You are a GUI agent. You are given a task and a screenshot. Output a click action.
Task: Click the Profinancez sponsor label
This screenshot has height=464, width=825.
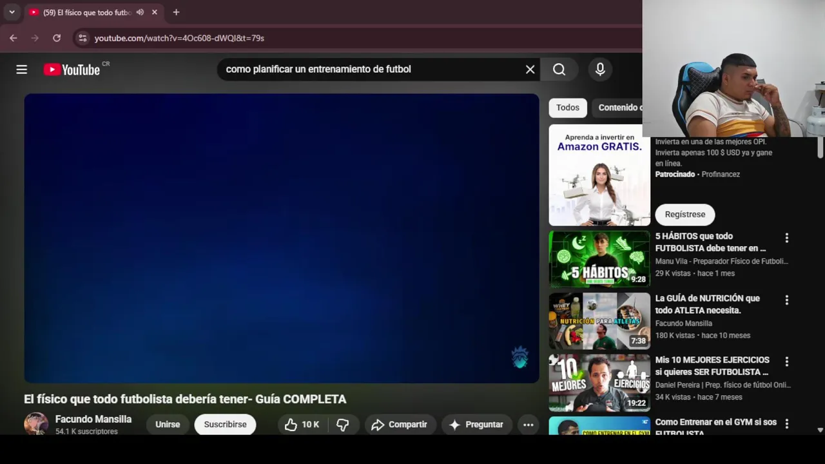[x=721, y=175]
